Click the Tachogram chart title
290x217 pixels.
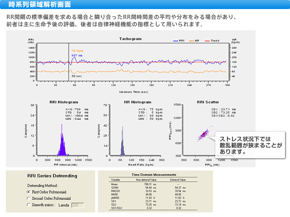[130, 39]
